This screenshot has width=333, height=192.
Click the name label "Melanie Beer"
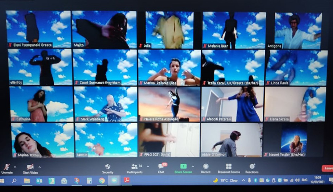[218, 46]
